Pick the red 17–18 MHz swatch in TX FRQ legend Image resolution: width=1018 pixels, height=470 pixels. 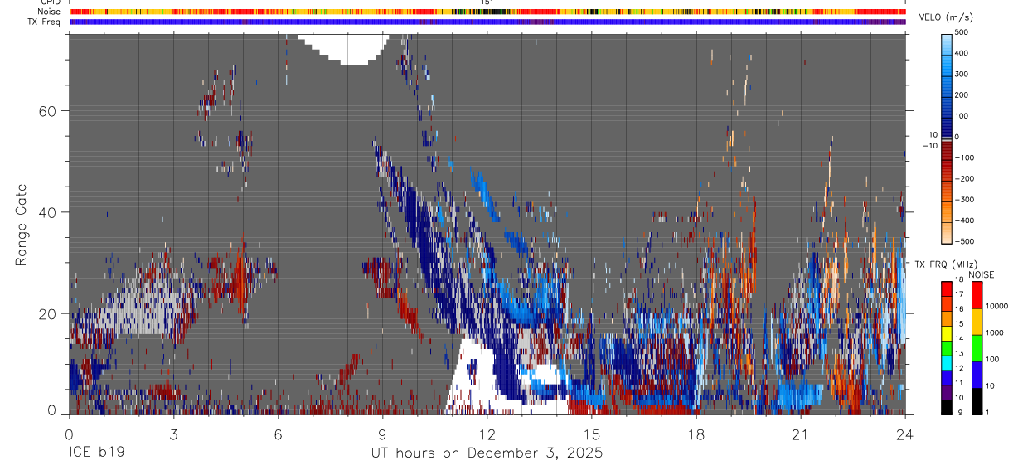[x=947, y=289]
